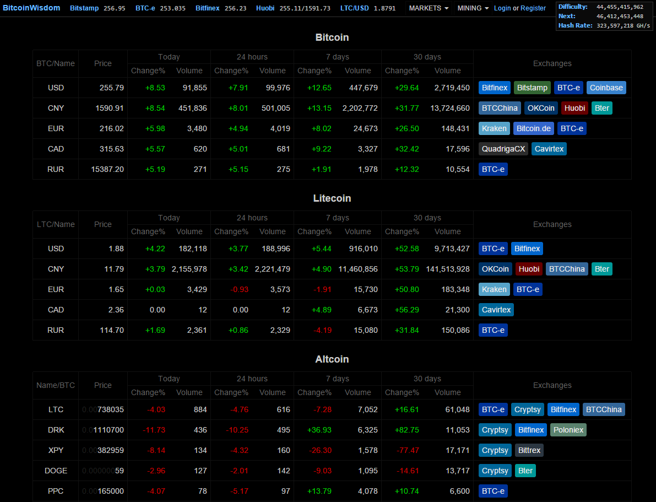Click Bitcoin USD 30 days volume 2,719,450
656x502 pixels.
tap(452, 88)
